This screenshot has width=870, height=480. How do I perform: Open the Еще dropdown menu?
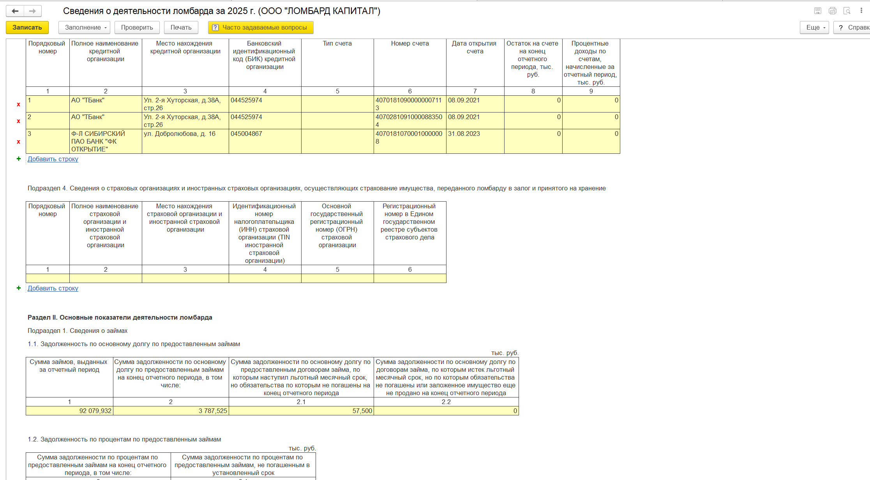tap(814, 28)
